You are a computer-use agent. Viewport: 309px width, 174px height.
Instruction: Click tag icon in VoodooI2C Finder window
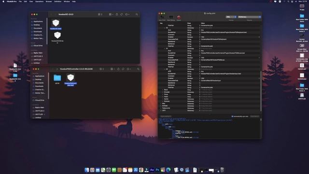(122, 14)
